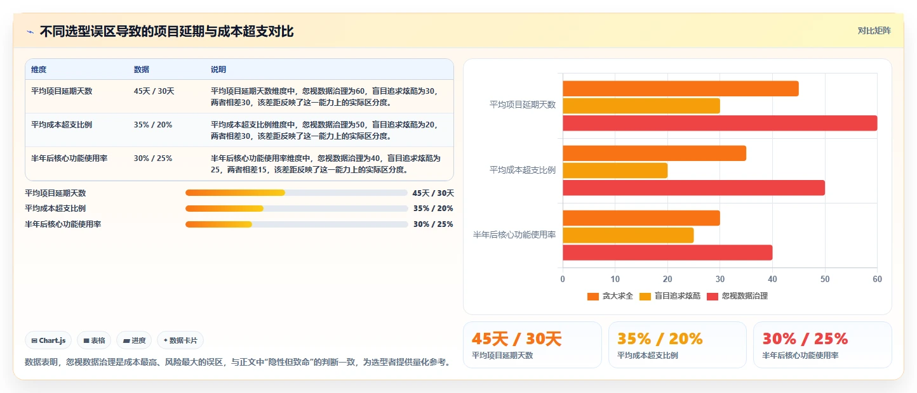Select the 数据卡片 chip
Image resolution: width=917 pixels, height=393 pixels.
(x=180, y=340)
